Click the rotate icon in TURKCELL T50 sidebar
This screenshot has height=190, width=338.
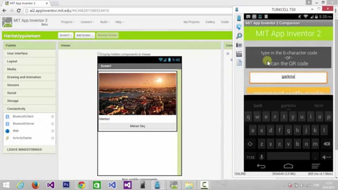[x=239, y=27]
